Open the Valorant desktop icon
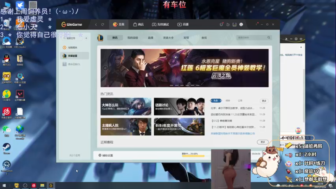The image size is (336, 189). tap(20, 95)
